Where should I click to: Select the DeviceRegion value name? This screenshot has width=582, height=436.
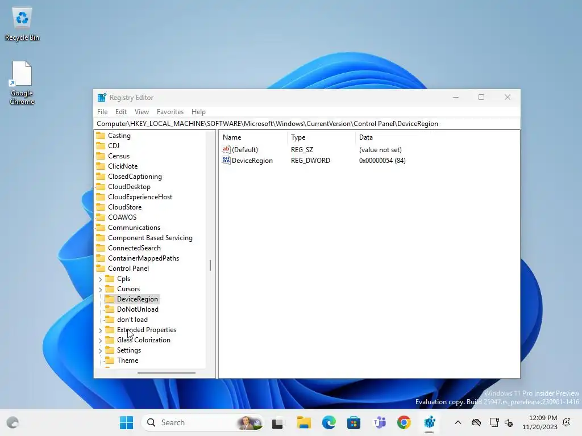[x=252, y=161]
